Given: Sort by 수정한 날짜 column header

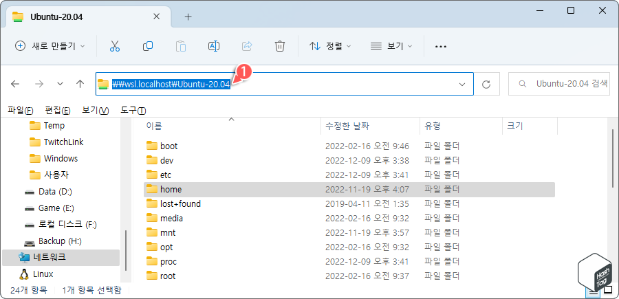Looking at the screenshot, I should [x=370, y=126].
